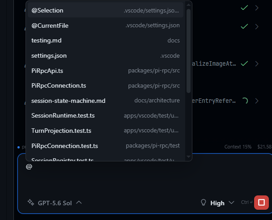Choose PiRpcApi.ts from the file list
This screenshot has width=272, height=220.
106,71
